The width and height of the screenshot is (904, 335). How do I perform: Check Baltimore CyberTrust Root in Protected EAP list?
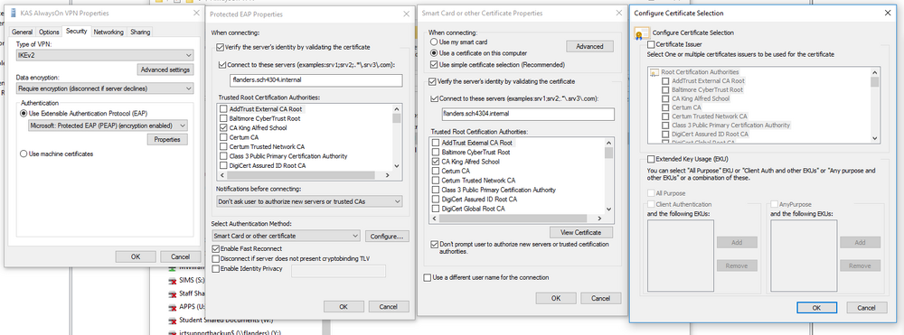tap(223, 118)
